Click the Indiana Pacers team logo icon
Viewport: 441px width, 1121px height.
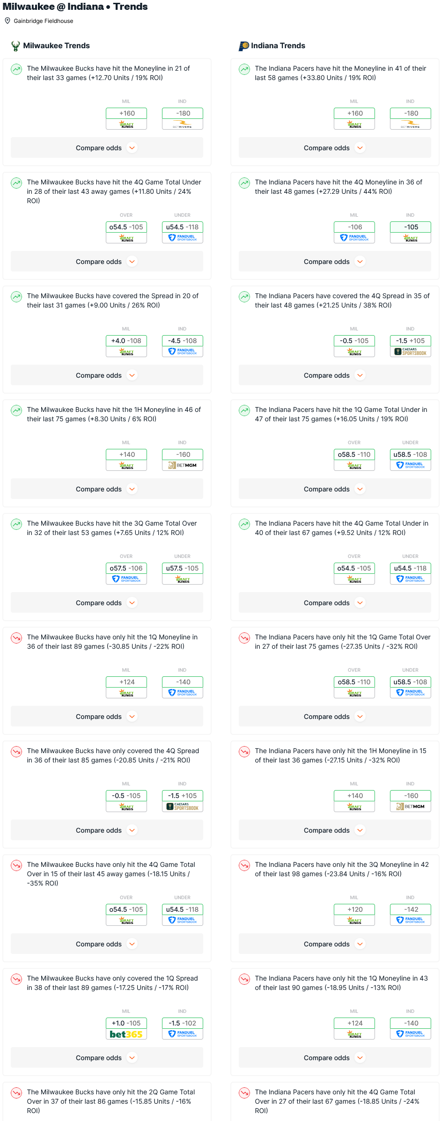pyautogui.click(x=244, y=46)
